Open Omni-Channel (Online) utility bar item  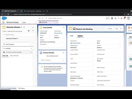point(9,88)
